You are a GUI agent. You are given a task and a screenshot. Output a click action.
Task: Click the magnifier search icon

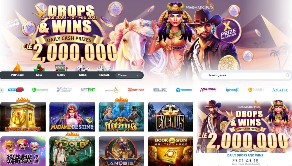click(x=288, y=75)
